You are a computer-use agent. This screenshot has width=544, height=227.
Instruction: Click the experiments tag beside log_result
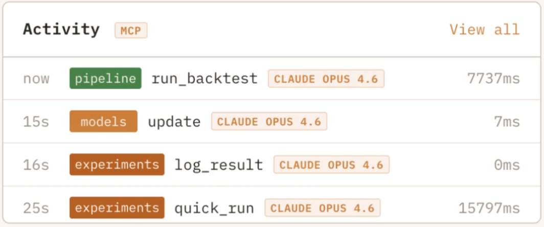coord(117,165)
